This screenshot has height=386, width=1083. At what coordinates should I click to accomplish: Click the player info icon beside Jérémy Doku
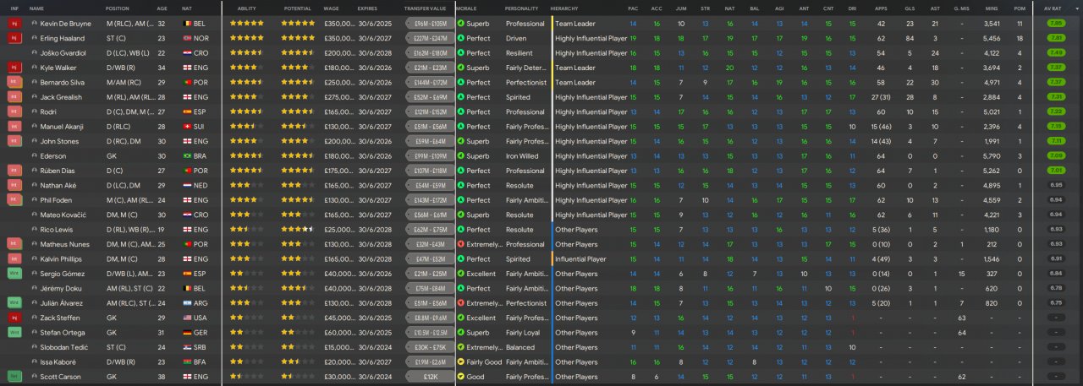point(34,288)
